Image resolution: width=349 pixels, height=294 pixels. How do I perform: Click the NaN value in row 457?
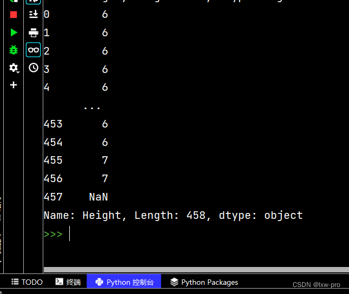tap(98, 197)
